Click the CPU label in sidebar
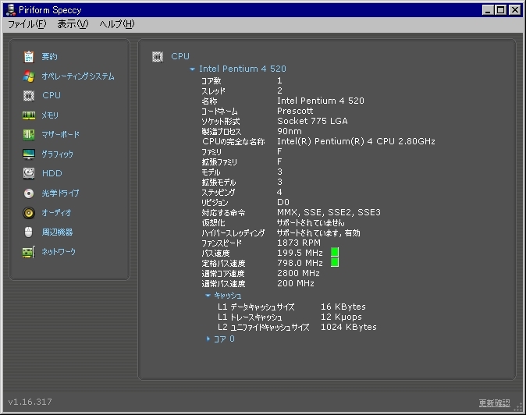This screenshot has width=526, height=415. pyautogui.click(x=52, y=95)
